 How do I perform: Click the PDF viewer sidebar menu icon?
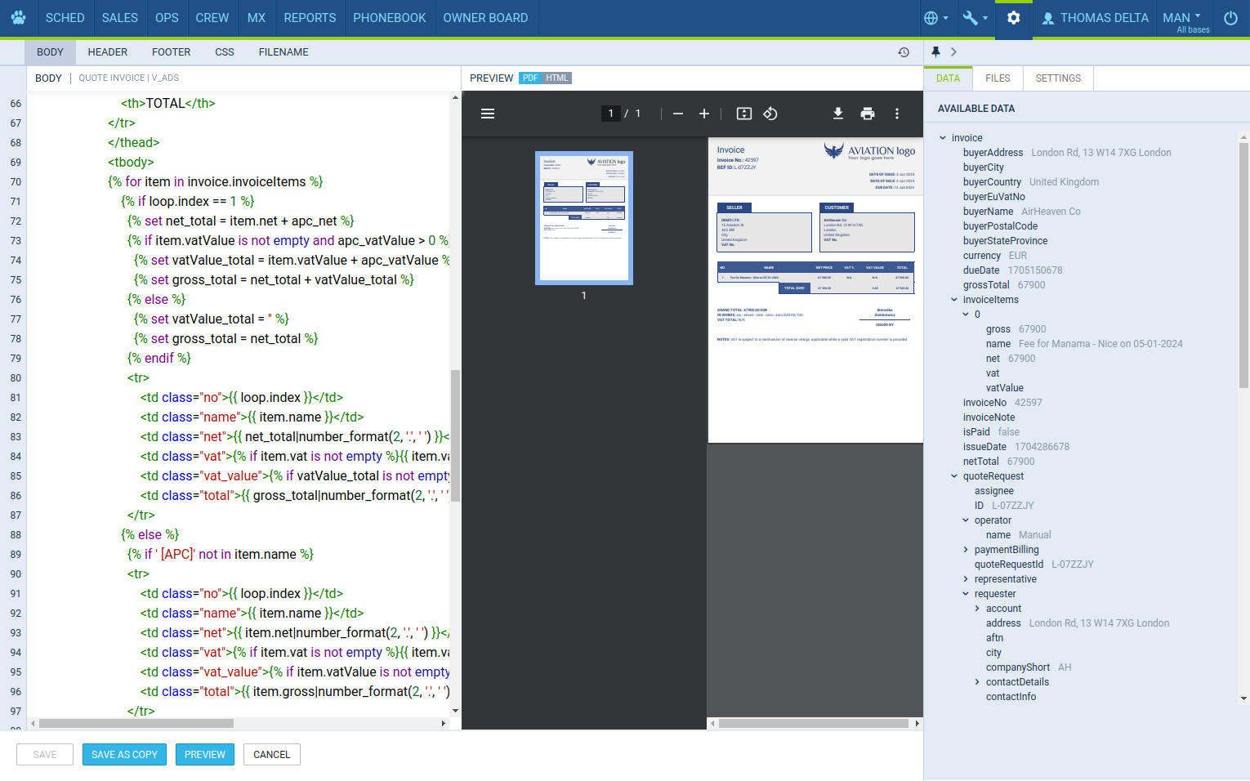488,114
